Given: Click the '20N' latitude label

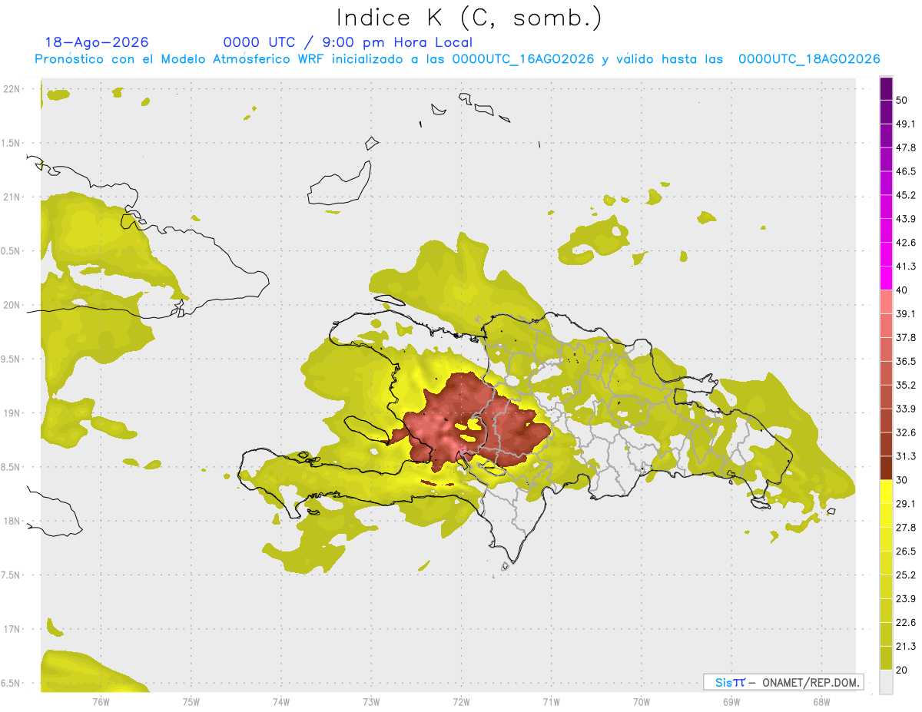Looking at the screenshot, I should 12,305.
